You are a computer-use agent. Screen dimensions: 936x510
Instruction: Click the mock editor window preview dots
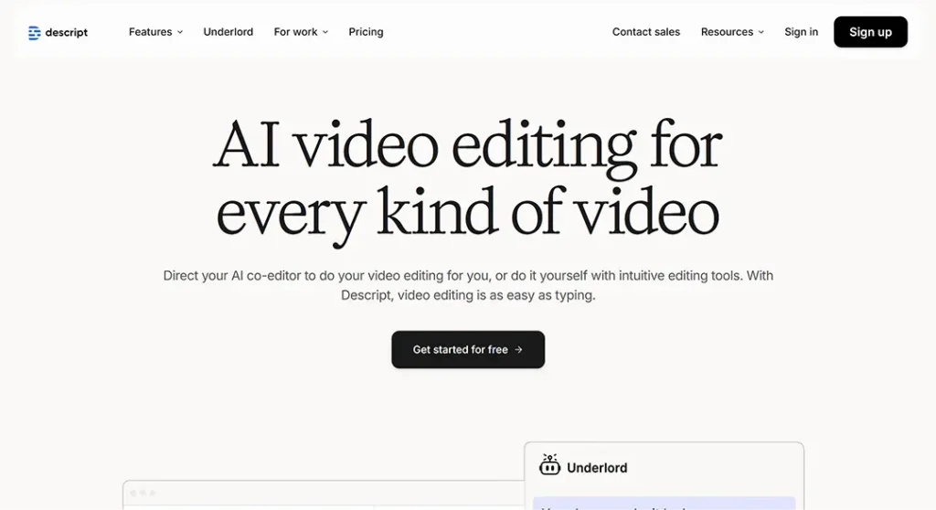click(142, 493)
